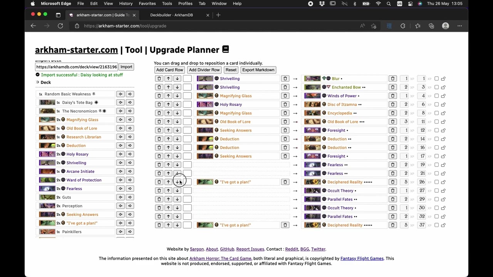The height and width of the screenshot is (277, 493).
Task: Click the Add Card Row button
Action: 169,70
